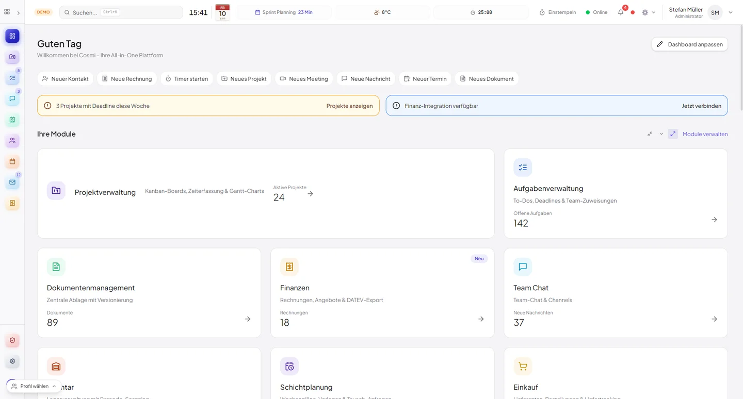This screenshot has width=743, height=399.
Task: Open Module verwalten link
Action: [x=705, y=134]
